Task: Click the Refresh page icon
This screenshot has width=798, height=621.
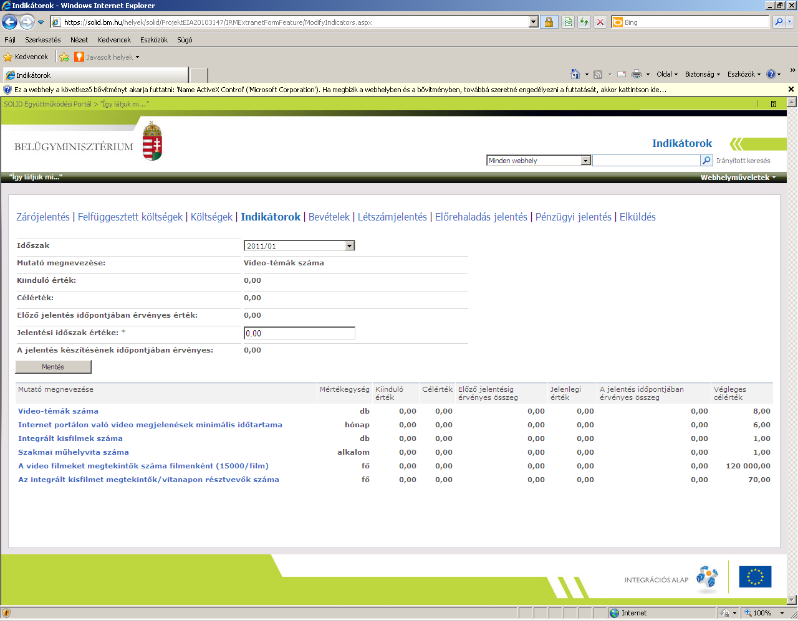Action: [x=584, y=22]
